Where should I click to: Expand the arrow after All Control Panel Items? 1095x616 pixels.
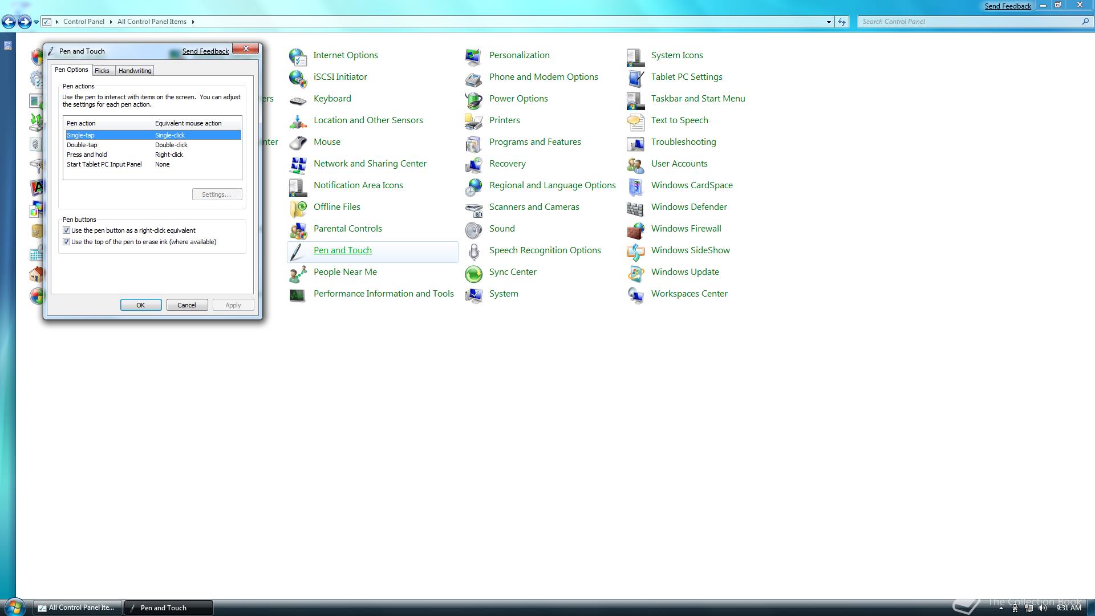click(193, 22)
